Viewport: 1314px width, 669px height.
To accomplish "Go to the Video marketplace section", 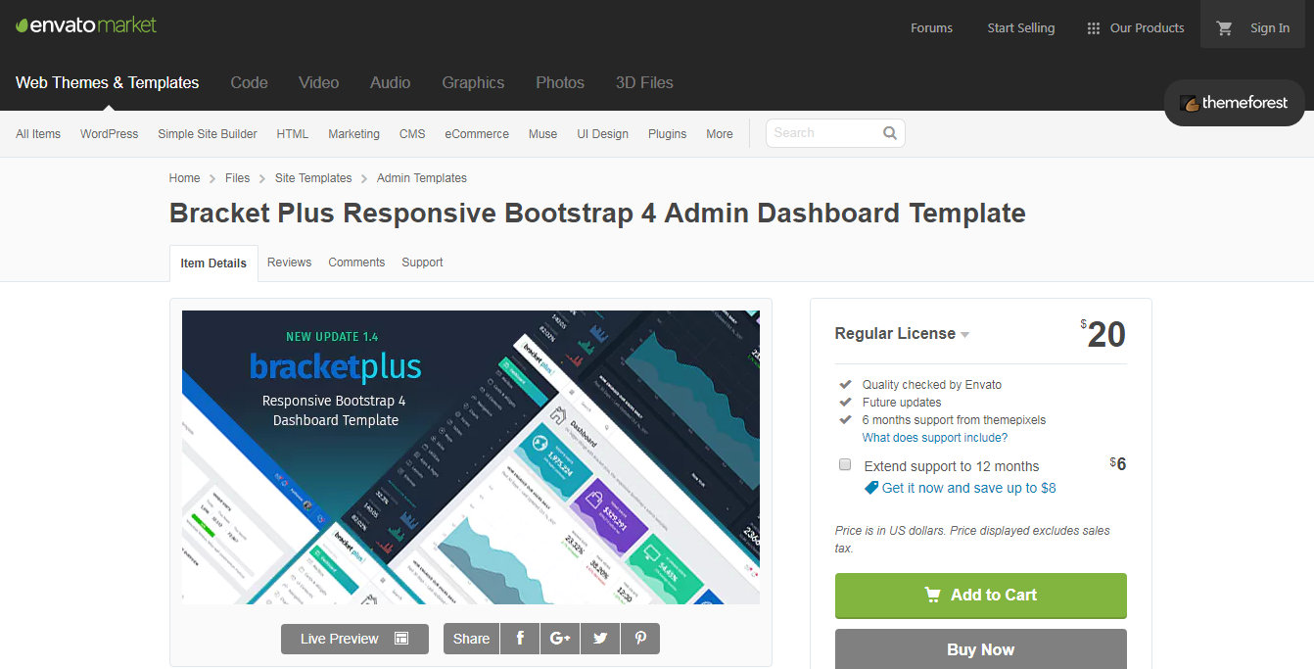I will tap(318, 83).
